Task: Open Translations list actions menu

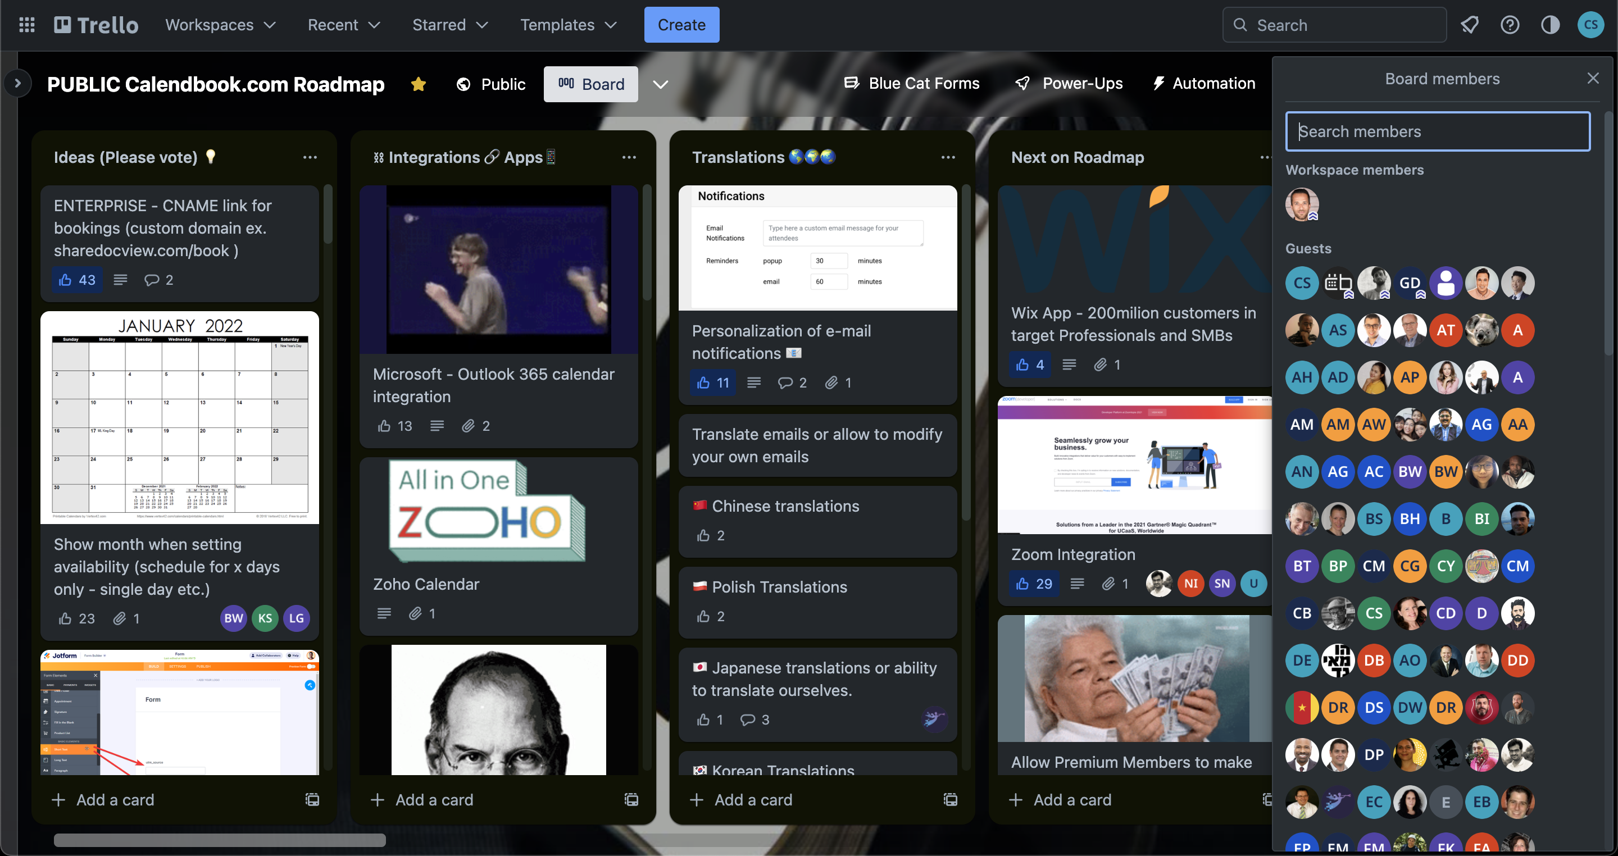Action: pyautogui.click(x=948, y=157)
